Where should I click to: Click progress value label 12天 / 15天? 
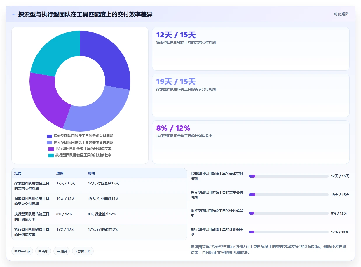point(340,176)
